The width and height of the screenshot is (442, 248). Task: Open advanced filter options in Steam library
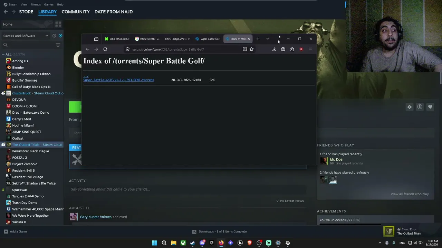(58, 45)
